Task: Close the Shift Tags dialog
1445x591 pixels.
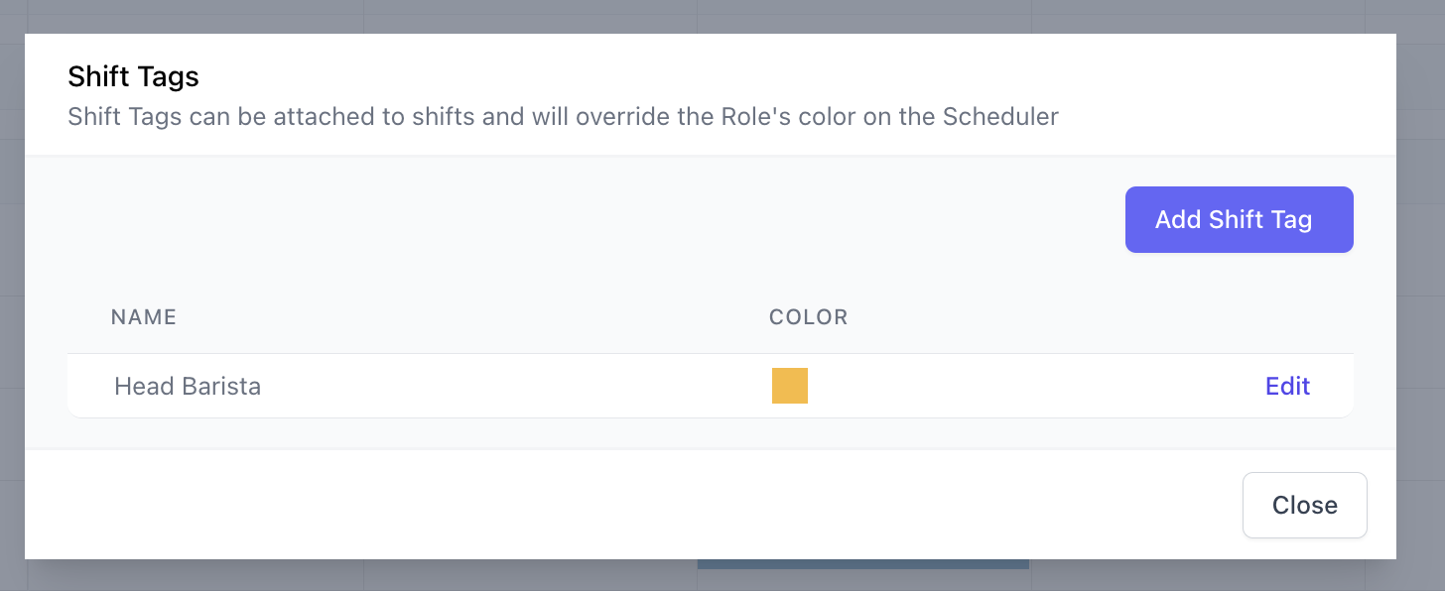Action: (x=1304, y=506)
